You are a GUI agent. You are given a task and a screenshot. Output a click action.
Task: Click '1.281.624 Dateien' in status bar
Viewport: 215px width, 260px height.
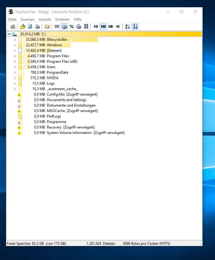tap(101, 244)
